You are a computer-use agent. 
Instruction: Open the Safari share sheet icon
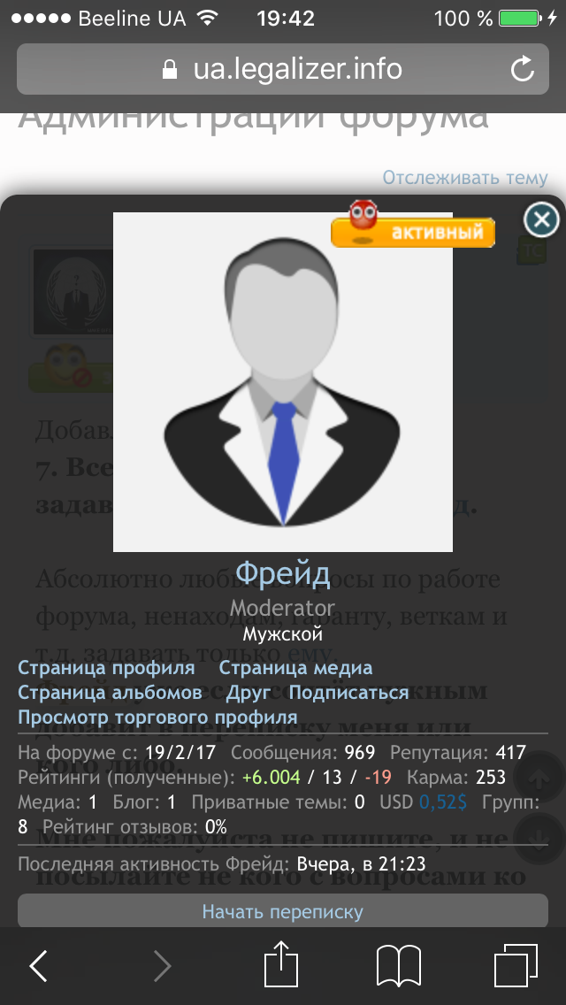tap(281, 963)
